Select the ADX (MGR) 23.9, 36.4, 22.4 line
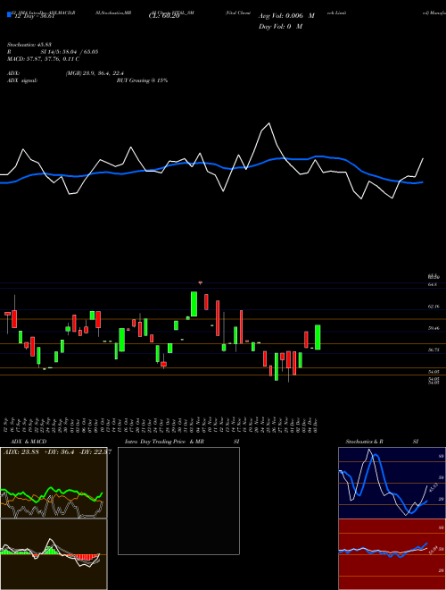 pyautogui.click(x=66, y=73)
